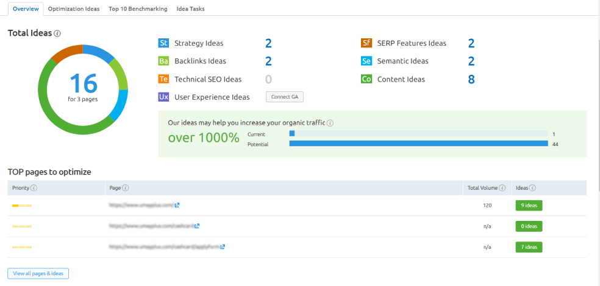
Task: Click the Technical SEO 'Te' icon
Action: tap(163, 79)
